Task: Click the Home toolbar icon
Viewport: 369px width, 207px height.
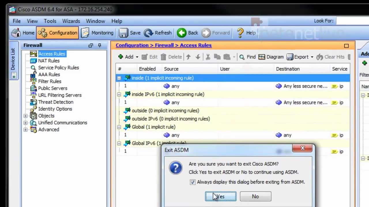Action: tap(23, 33)
